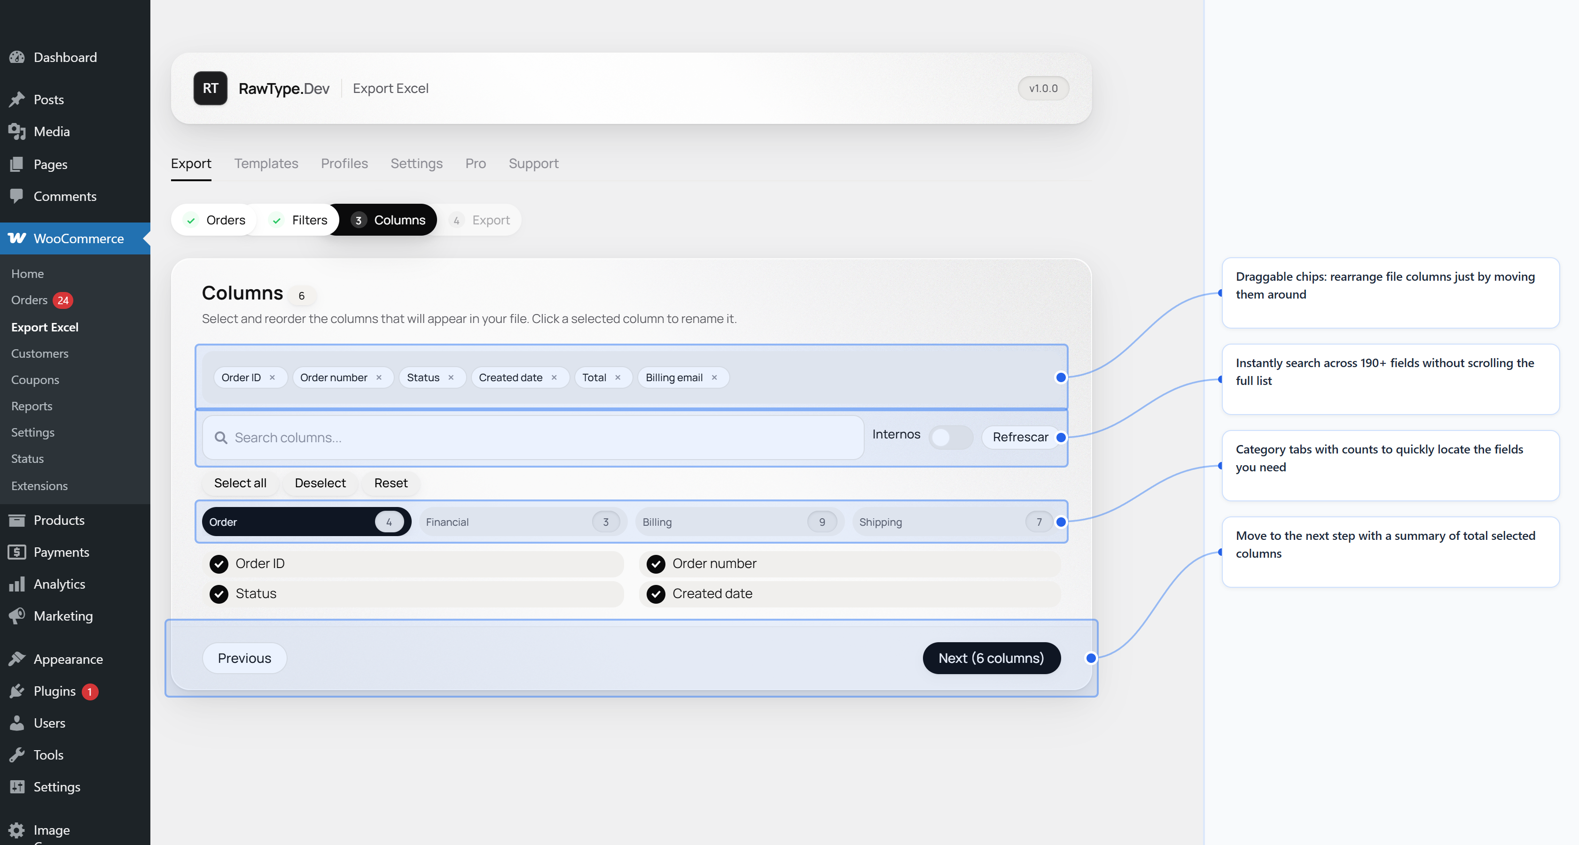Screen dimensions: 1579x845
Task: Click the WooCommerce logo icon
Action: pos(17,238)
